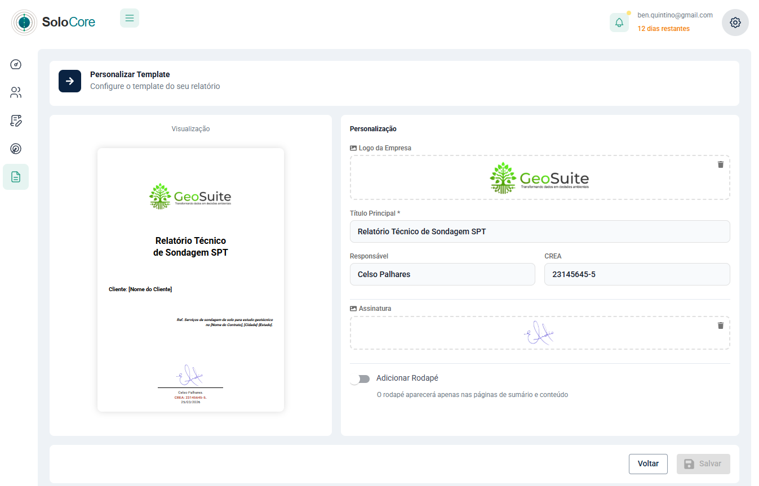759x486 pixels.
Task: Click the Responsável input field
Action: point(442,274)
